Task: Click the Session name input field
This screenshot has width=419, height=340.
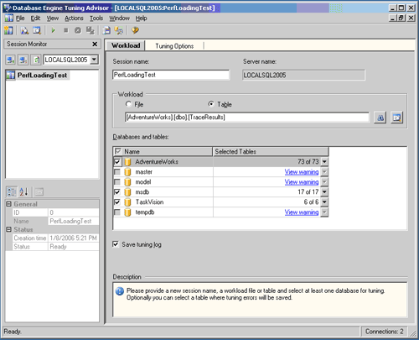Action: click(171, 75)
